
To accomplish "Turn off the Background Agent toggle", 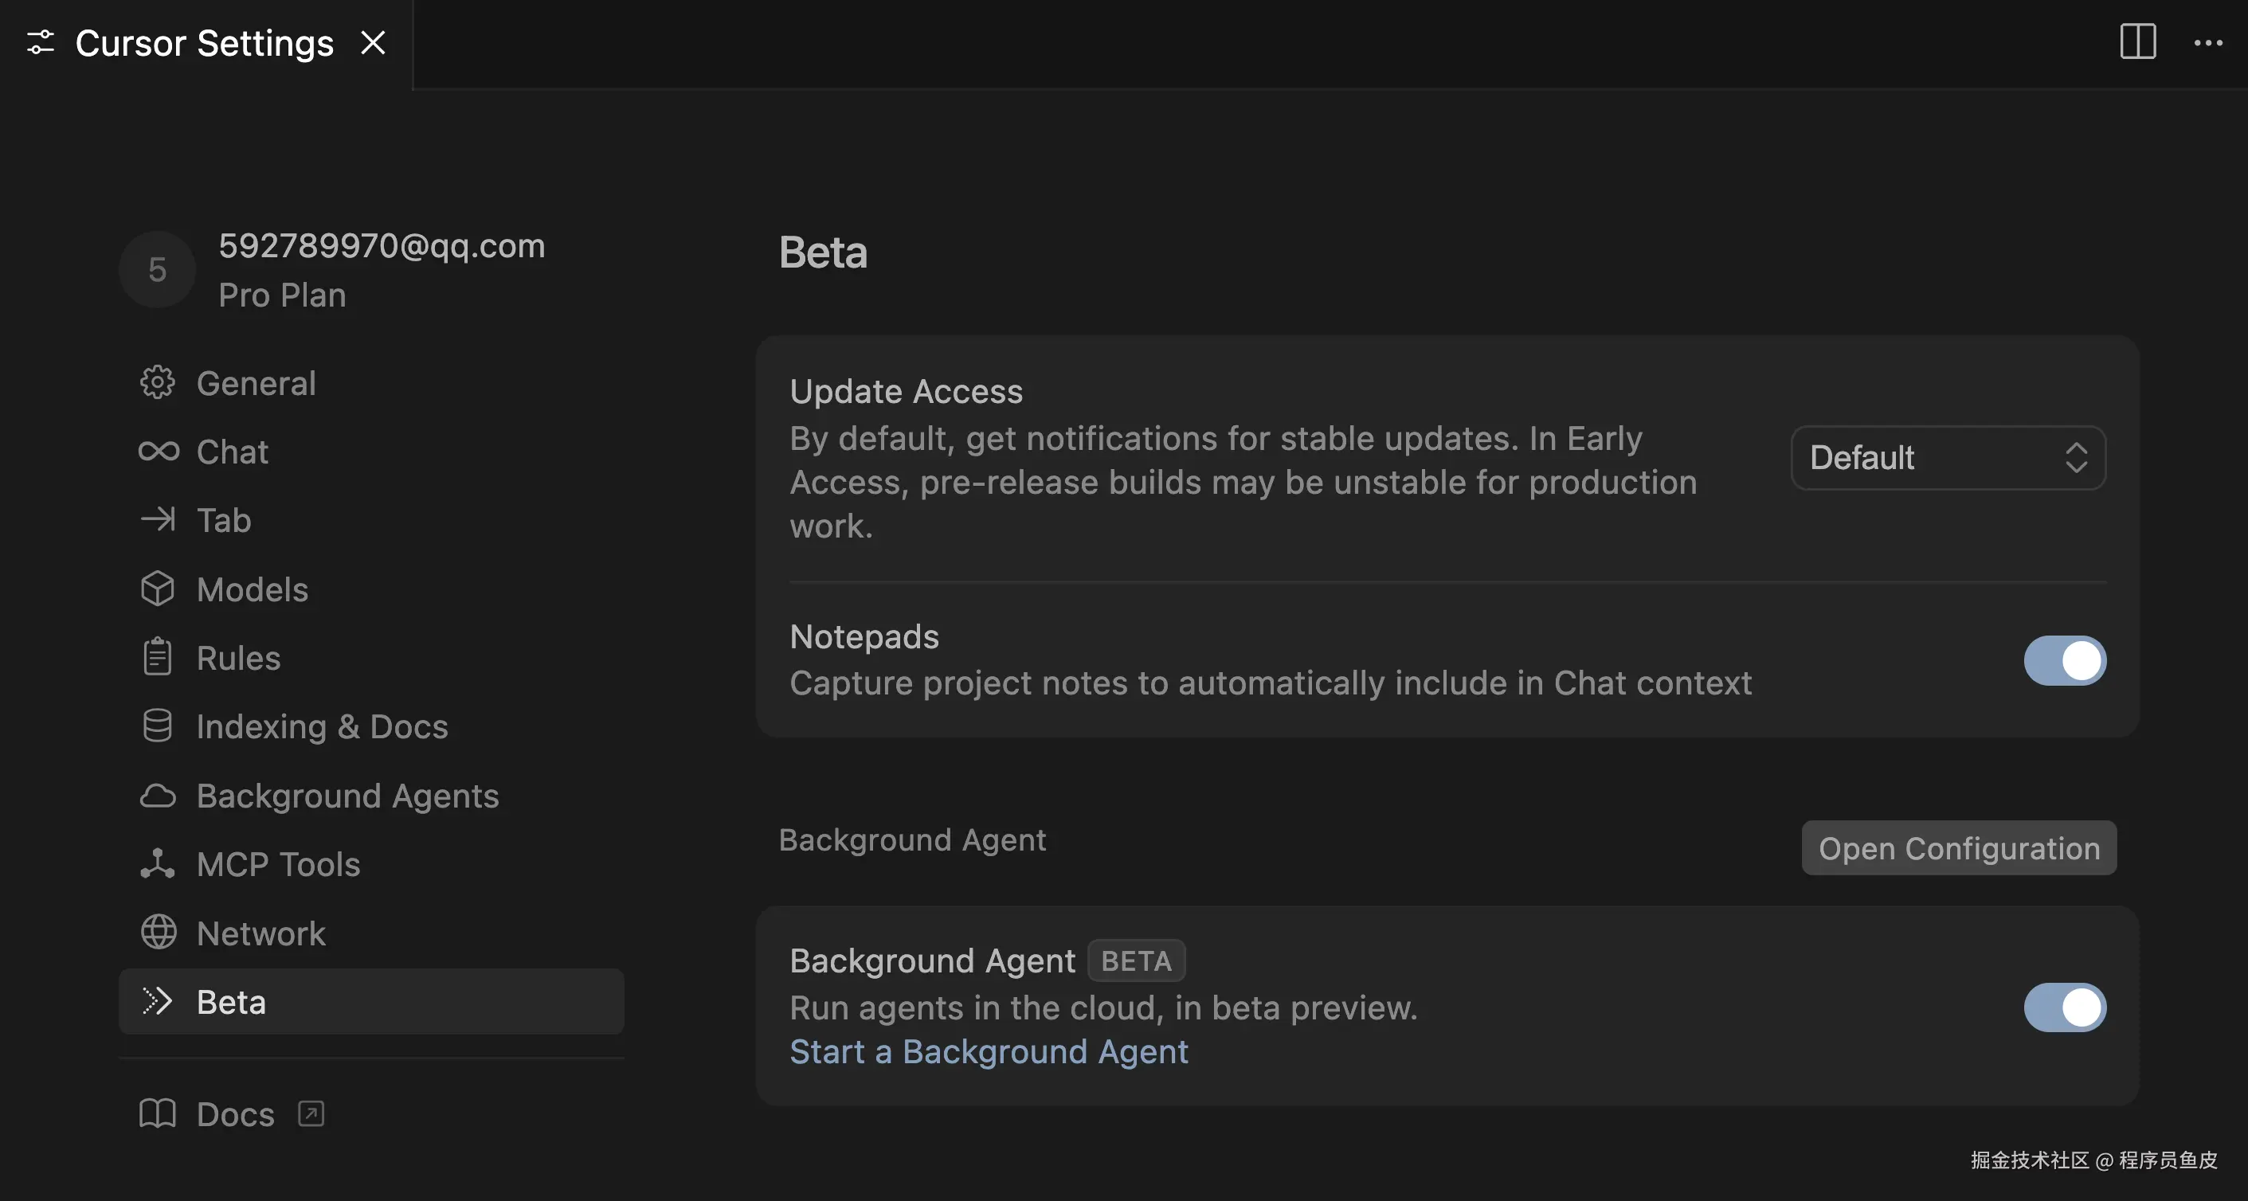I will pos(2064,1008).
